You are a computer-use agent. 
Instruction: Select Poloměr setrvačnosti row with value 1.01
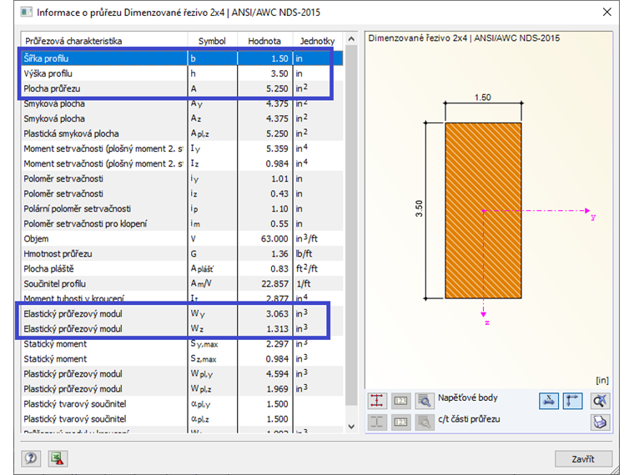coord(182,178)
